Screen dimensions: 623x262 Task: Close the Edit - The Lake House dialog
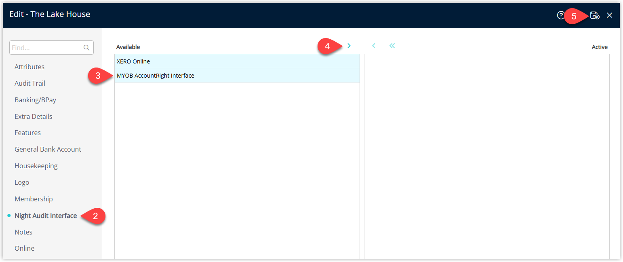pyautogui.click(x=610, y=15)
